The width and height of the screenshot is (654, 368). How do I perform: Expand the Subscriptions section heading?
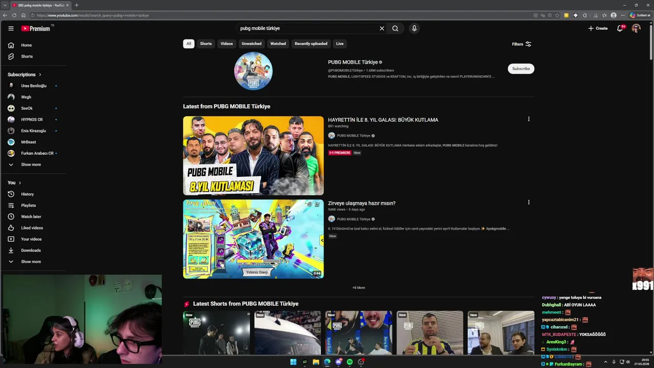tap(25, 75)
